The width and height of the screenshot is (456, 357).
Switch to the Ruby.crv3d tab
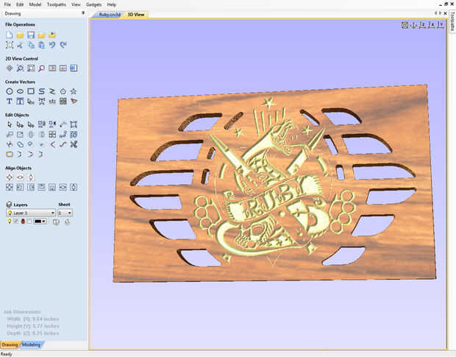(109, 14)
